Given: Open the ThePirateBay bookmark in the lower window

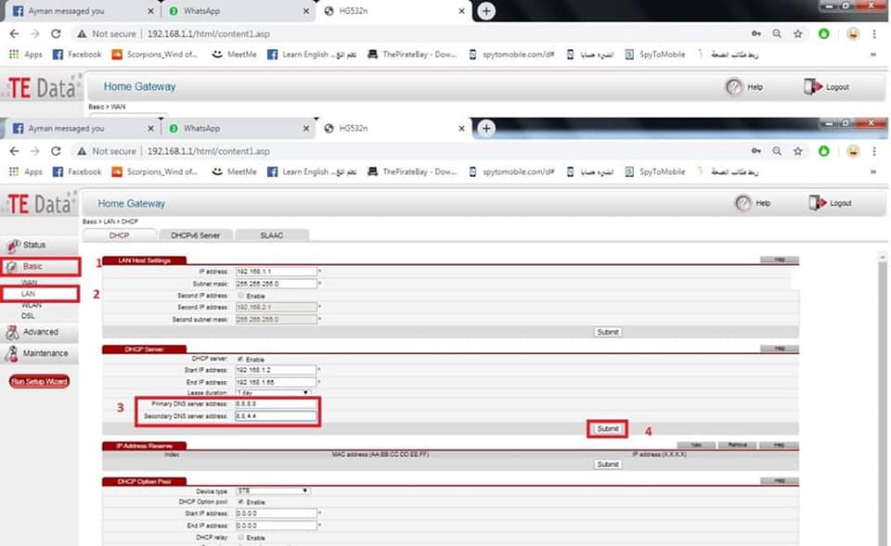Looking at the screenshot, I should [412, 171].
